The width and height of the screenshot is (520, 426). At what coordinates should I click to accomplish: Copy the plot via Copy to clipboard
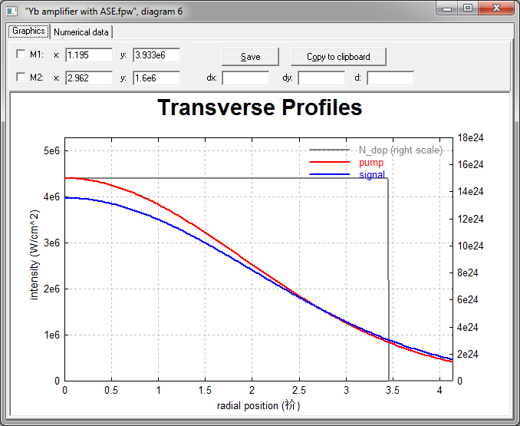[338, 57]
